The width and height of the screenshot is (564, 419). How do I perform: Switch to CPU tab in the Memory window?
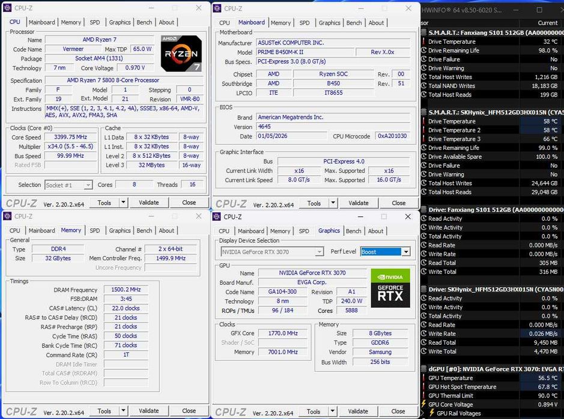coord(15,231)
